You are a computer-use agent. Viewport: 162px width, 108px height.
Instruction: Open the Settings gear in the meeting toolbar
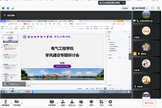[110, 102]
